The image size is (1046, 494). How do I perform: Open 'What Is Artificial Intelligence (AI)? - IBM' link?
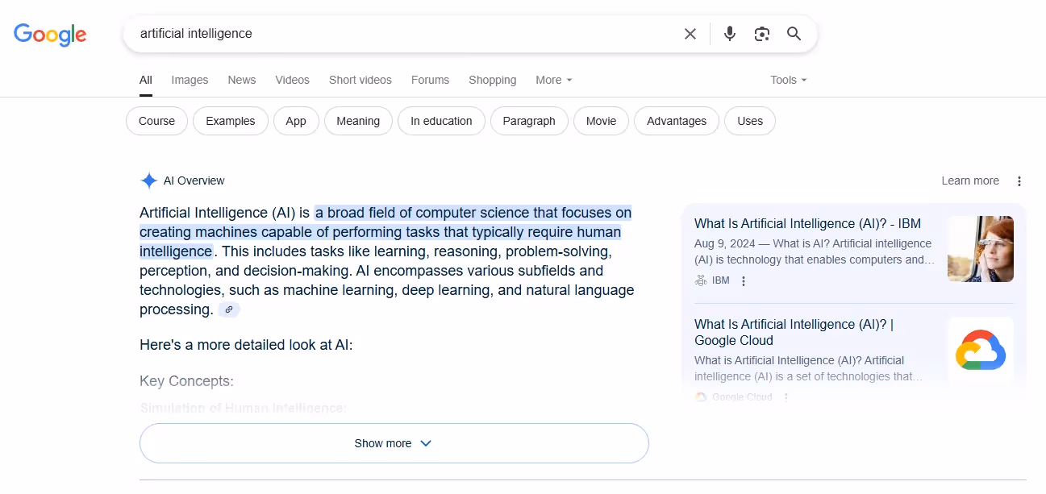[x=807, y=223]
